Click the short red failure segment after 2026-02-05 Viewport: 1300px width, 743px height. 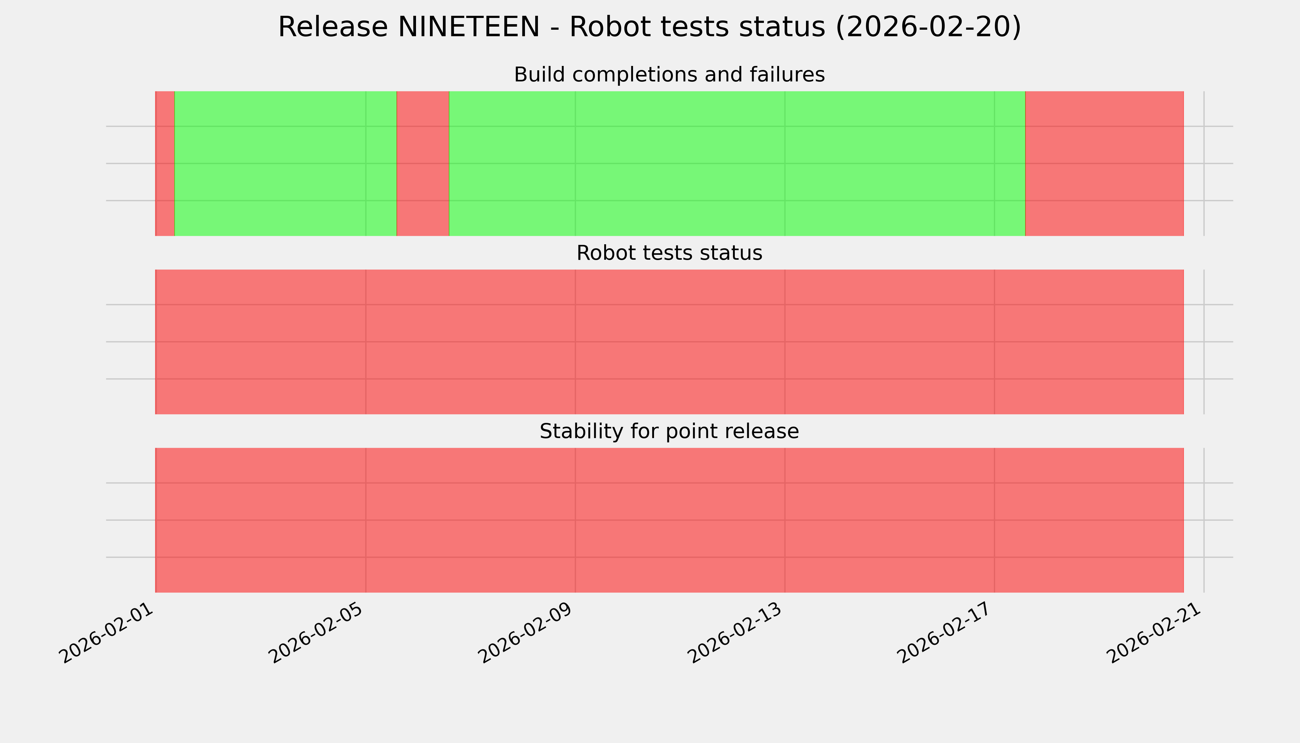pyautogui.click(x=422, y=163)
